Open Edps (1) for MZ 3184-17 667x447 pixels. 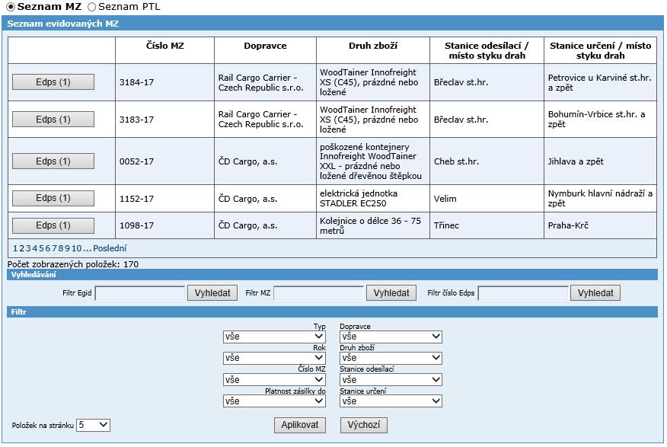(x=53, y=82)
